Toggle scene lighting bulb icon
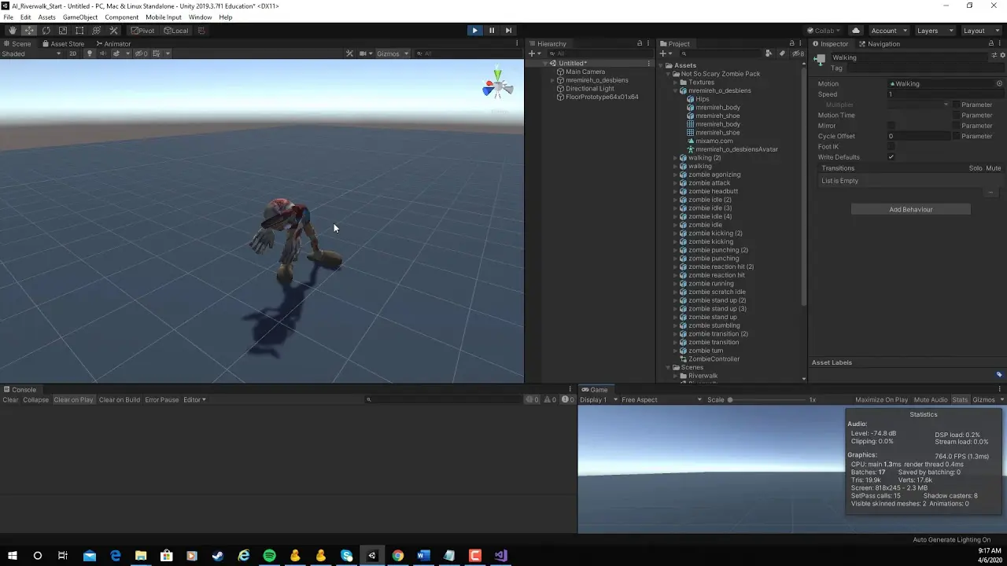The width and height of the screenshot is (1007, 566). click(x=89, y=53)
